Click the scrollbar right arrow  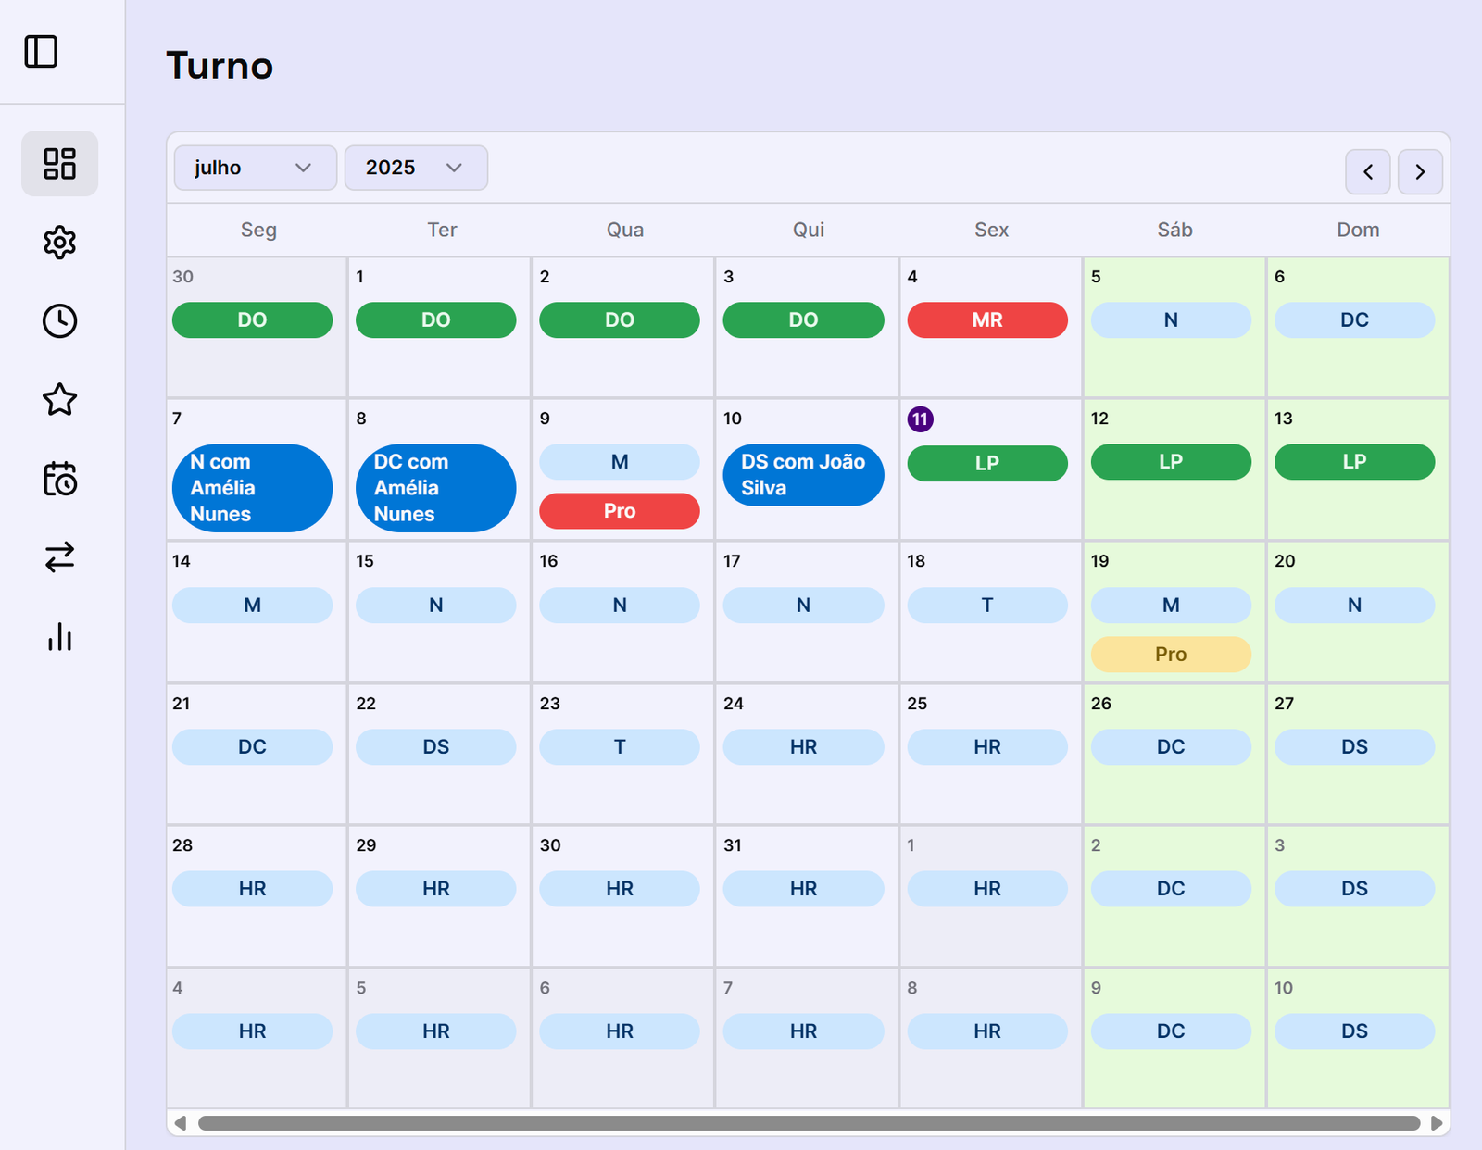1437,1123
